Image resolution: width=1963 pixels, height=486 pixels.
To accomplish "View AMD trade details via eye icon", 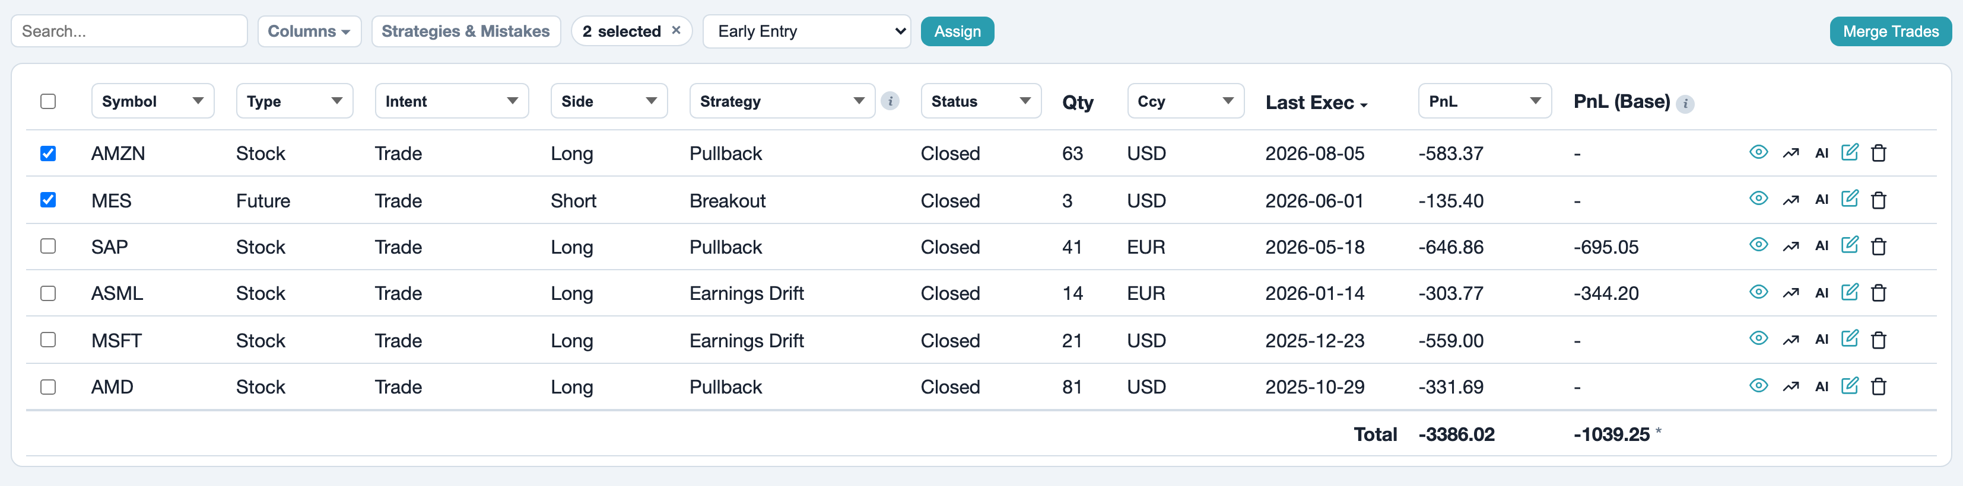I will pyautogui.click(x=1758, y=386).
